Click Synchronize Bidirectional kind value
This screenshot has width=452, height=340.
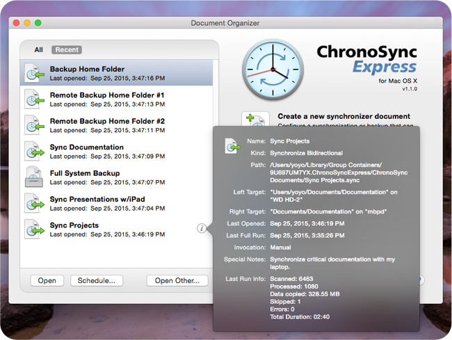pyautogui.click(x=306, y=153)
